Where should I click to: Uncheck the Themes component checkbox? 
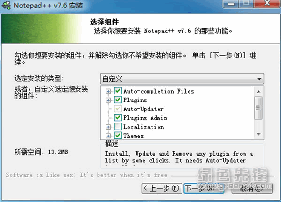click(118, 136)
